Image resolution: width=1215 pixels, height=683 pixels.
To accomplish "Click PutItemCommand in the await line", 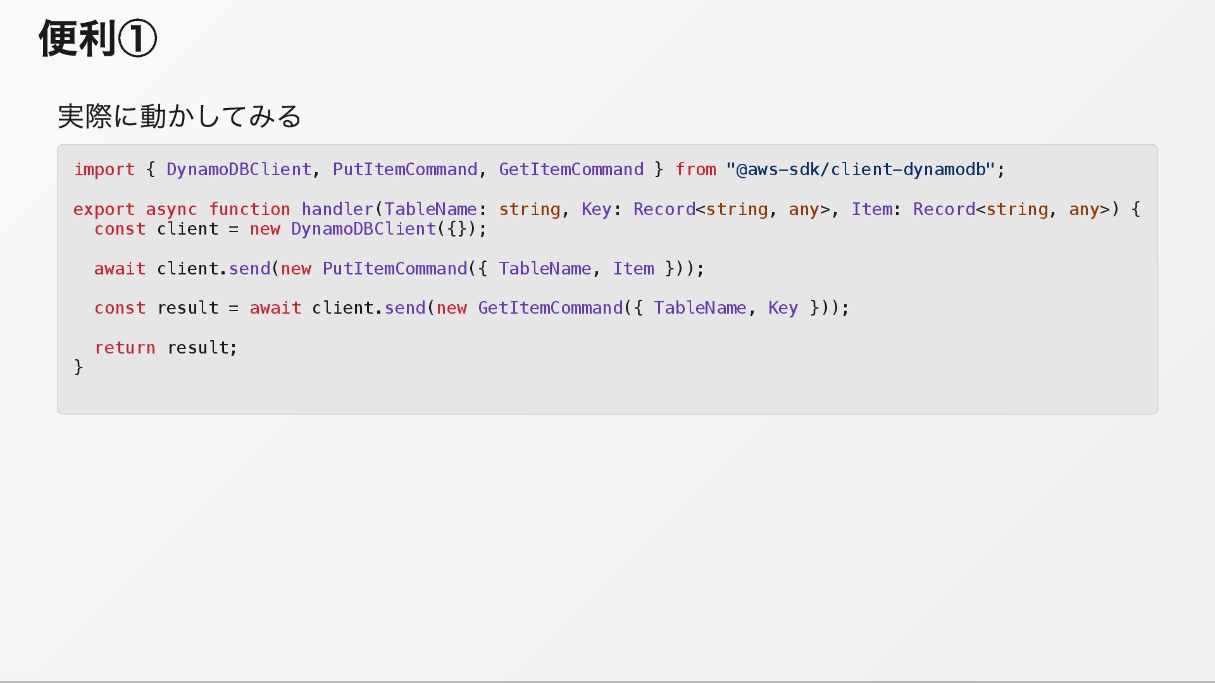I will click(394, 269).
